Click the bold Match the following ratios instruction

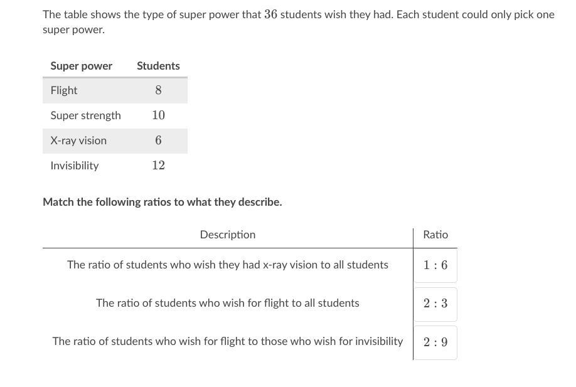pyautogui.click(x=162, y=202)
